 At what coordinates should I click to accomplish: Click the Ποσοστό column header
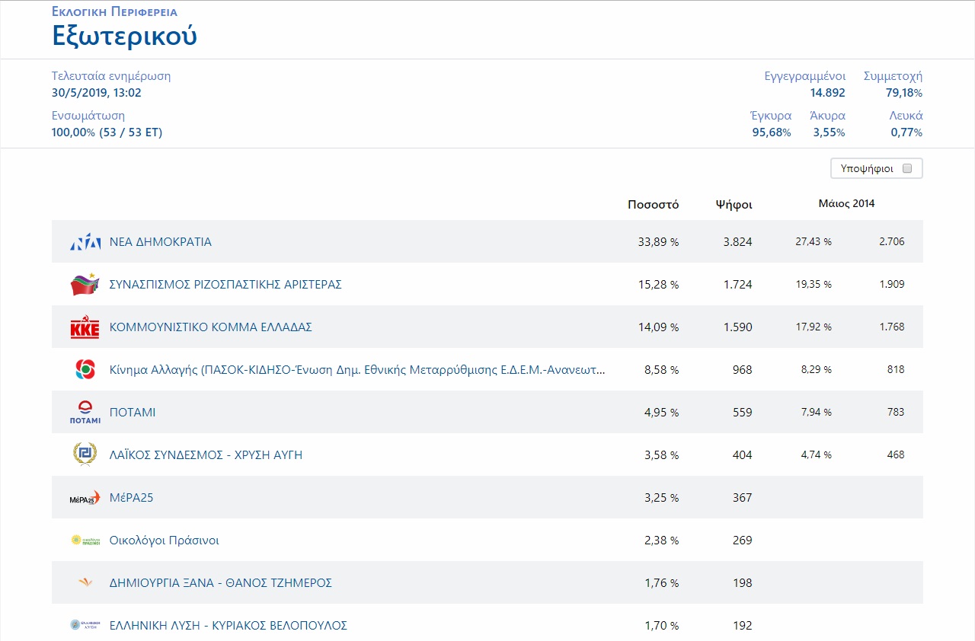[653, 204]
